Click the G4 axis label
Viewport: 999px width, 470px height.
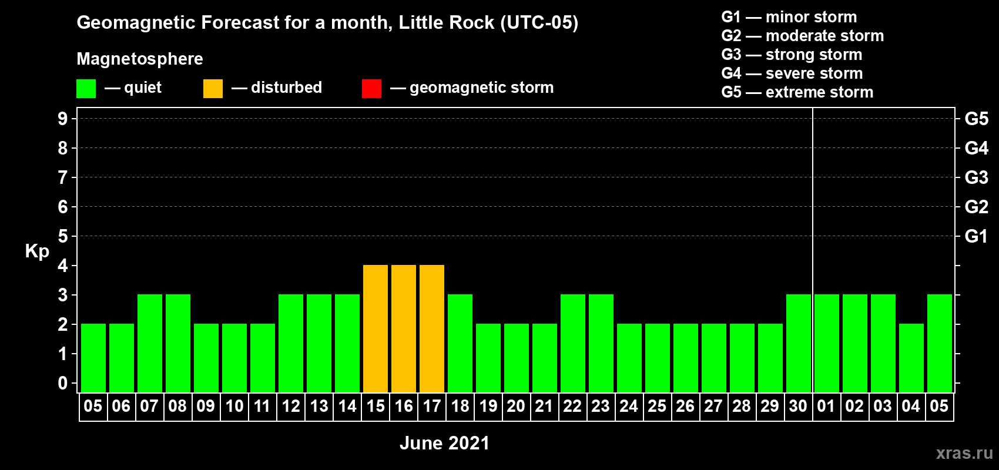(x=977, y=148)
